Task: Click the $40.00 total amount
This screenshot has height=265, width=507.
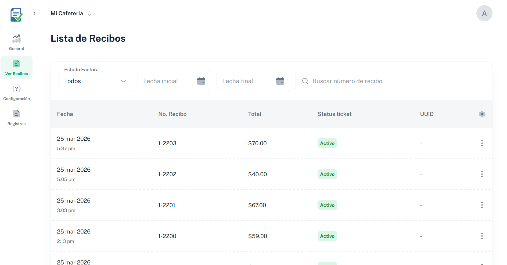Action: (257, 174)
